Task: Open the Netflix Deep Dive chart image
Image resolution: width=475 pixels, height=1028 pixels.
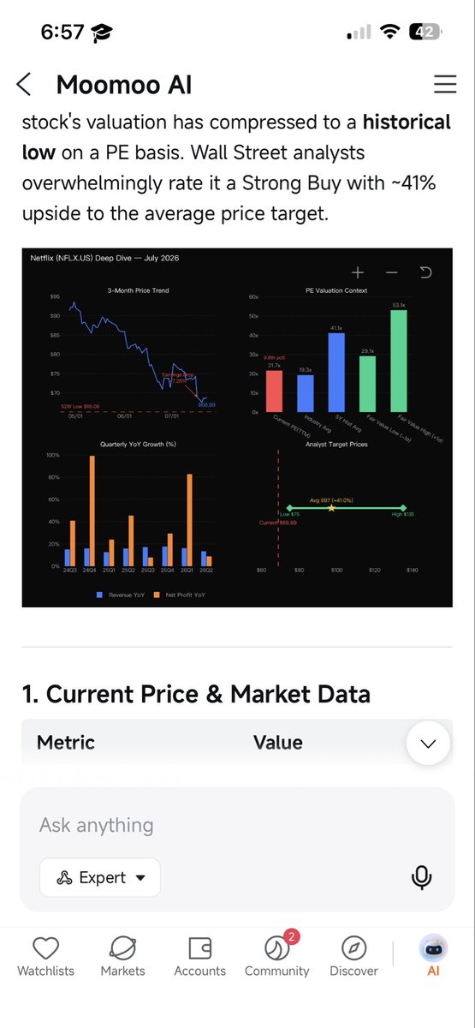Action: point(237,427)
